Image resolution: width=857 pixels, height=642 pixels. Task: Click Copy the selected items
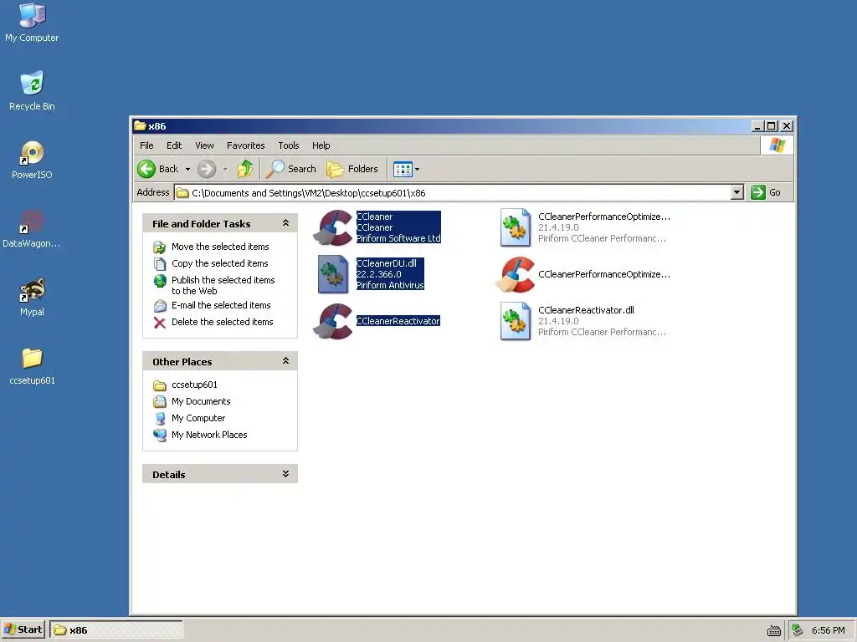(220, 263)
